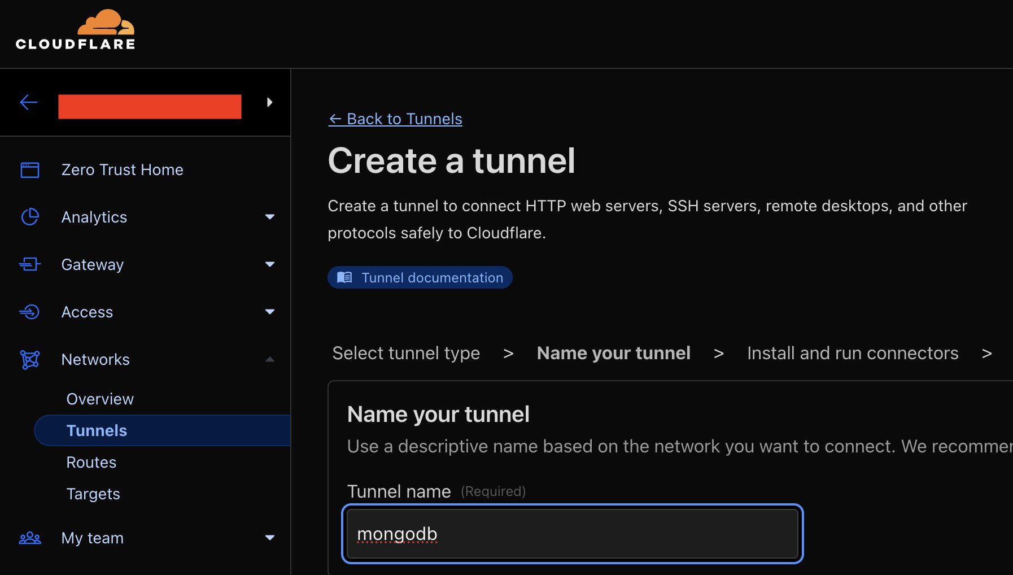Open Zero Trust Home
Viewport: 1013px width, 575px height.
[x=122, y=169]
